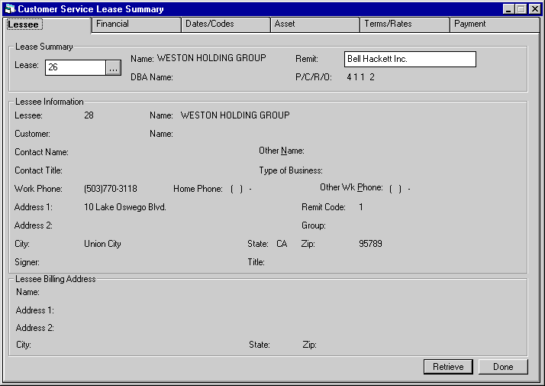Viewport: 545px width, 386px height.
Task: Switch to the Asset tab
Action: point(315,24)
